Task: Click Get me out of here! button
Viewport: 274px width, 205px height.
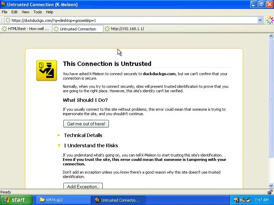Action: (86, 124)
